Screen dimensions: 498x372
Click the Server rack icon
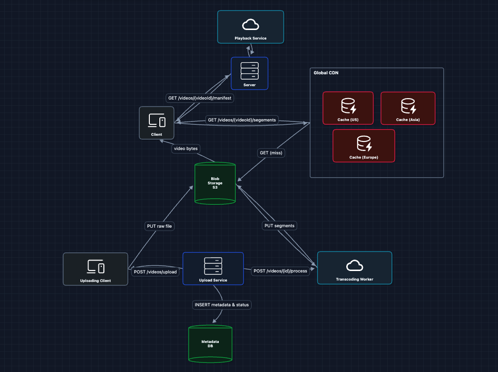click(250, 70)
